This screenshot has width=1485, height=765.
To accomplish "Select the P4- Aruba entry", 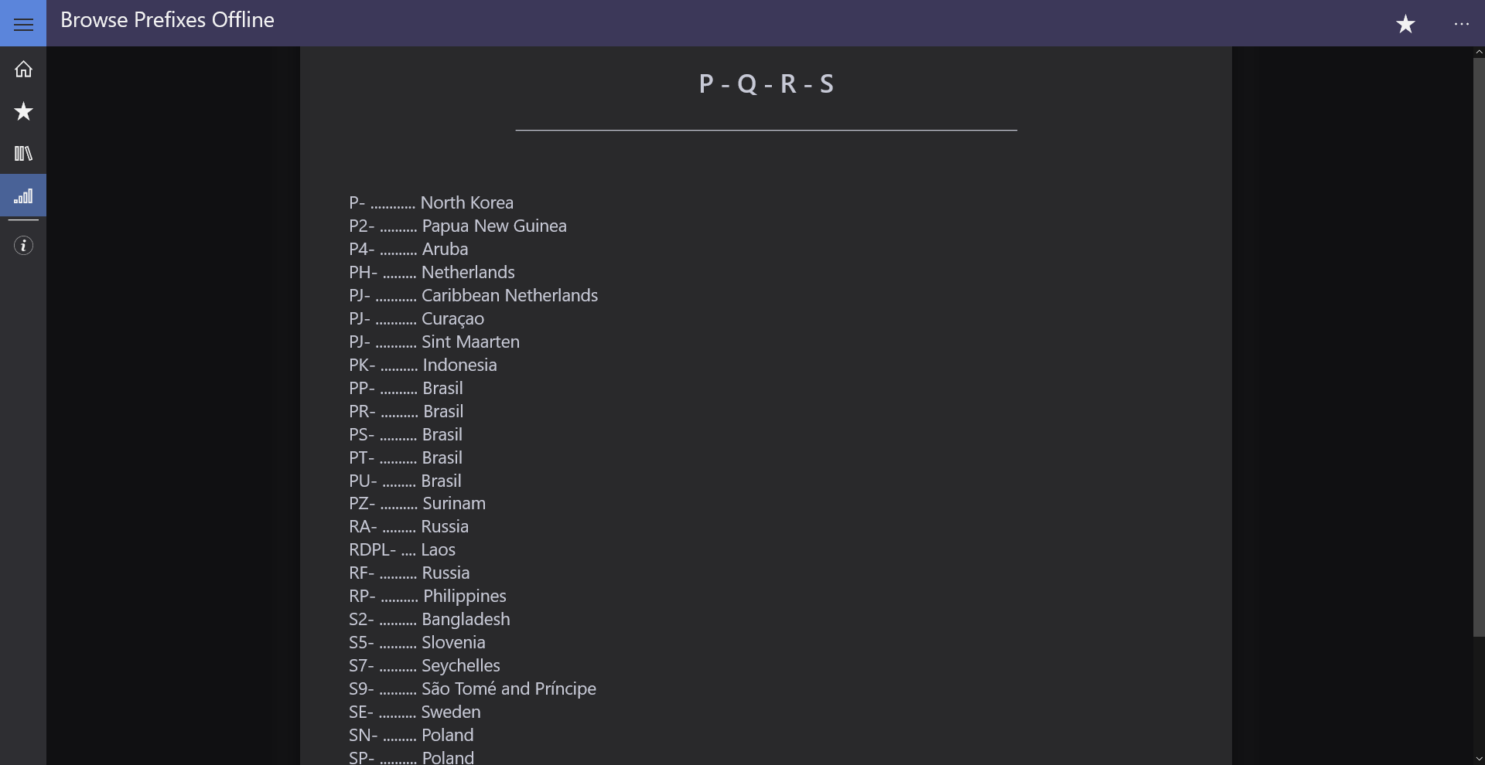I will coord(408,249).
